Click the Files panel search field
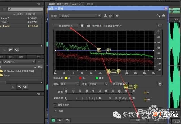 (x=25, y=9)
